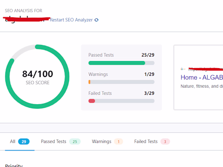The width and height of the screenshot is (223, 167).
Task: Click the red 3 badge on Failed Tests
Action: pos(165,142)
